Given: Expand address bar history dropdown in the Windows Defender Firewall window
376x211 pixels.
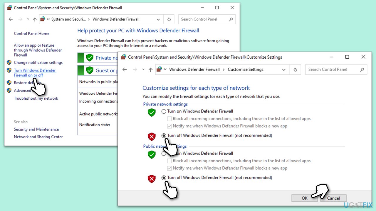Looking at the screenshot, I should click(158, 19).
